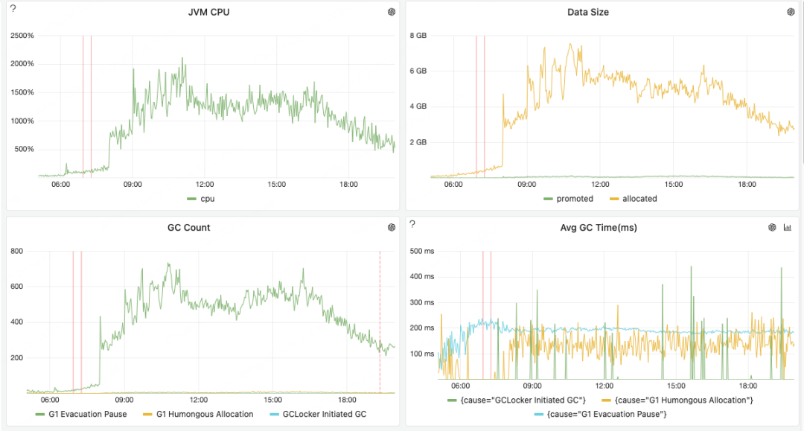Toggle GCLocker Initiated GC in GC Count legend
The height and width of the screenshot is (431, 804).
(x=325, y=414)
